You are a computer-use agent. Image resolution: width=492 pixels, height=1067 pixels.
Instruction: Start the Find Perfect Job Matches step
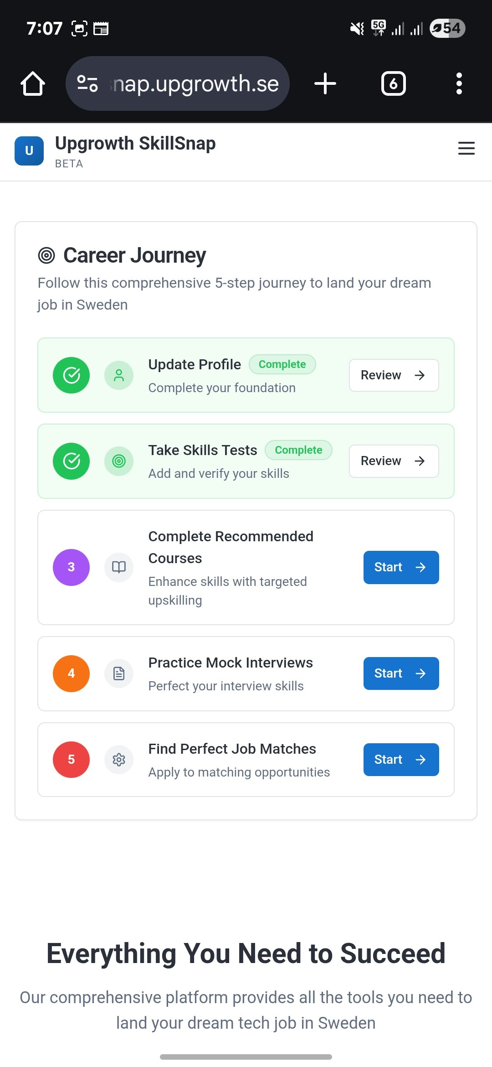(401, 760)
